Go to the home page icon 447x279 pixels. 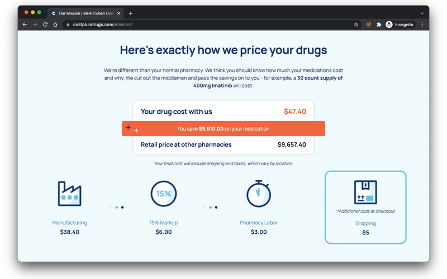[55, 25]
